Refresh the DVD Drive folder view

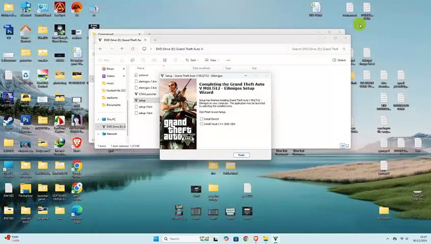tap(133, 49)
